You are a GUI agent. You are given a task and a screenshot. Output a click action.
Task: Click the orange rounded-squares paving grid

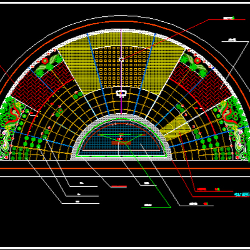(x=121, y=67)
